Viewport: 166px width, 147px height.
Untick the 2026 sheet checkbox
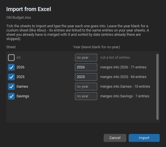(11, 67)
